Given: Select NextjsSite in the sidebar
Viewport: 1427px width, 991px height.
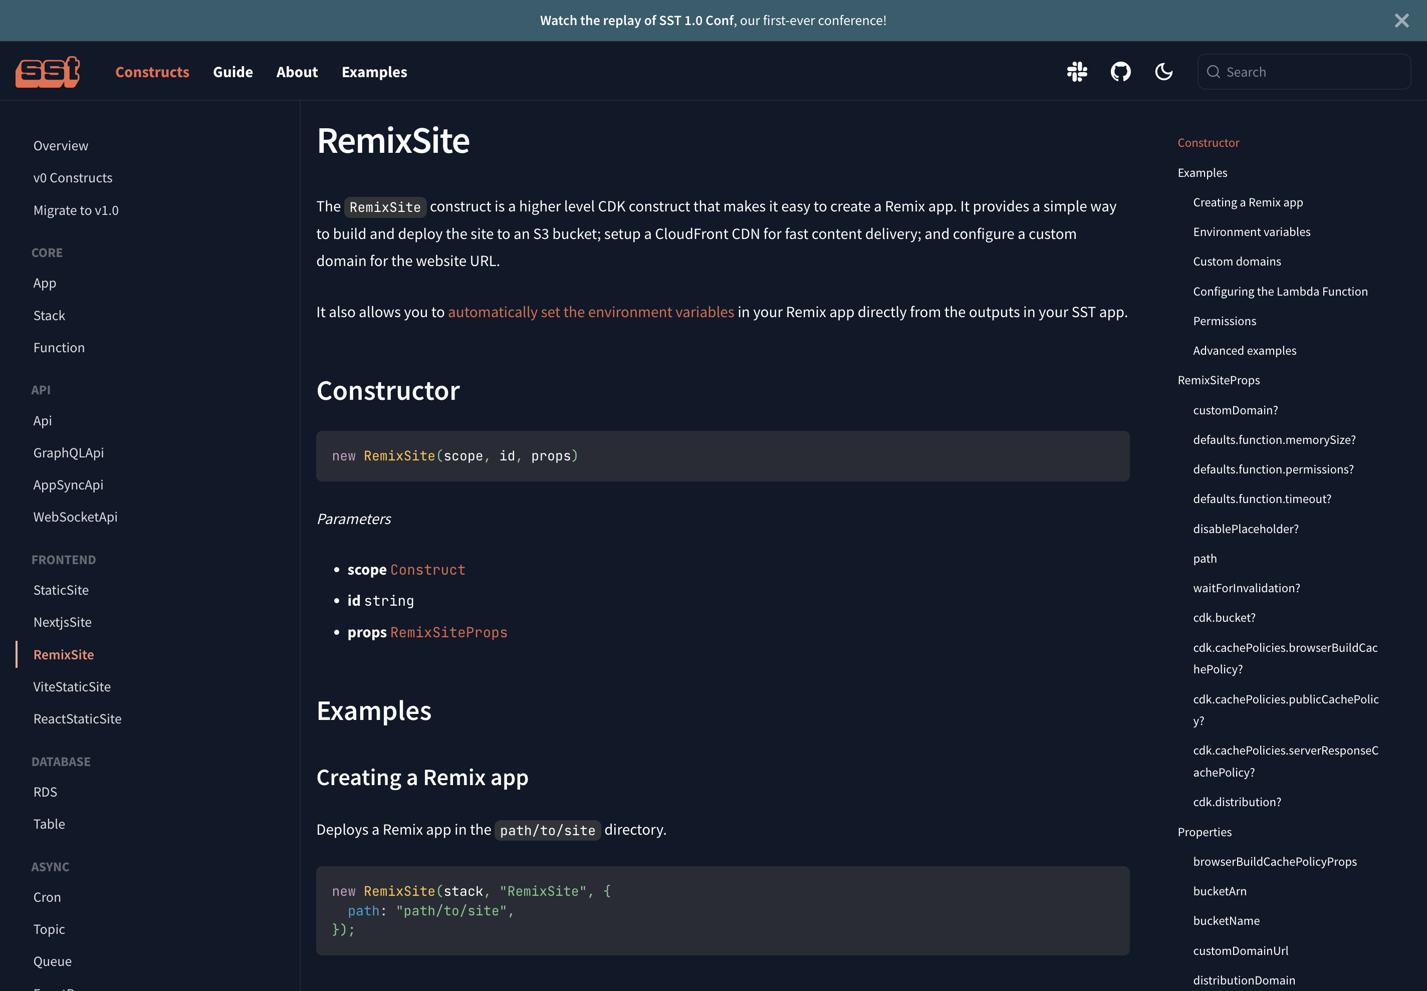Looking at the screenshot, I should click(62, 622).
